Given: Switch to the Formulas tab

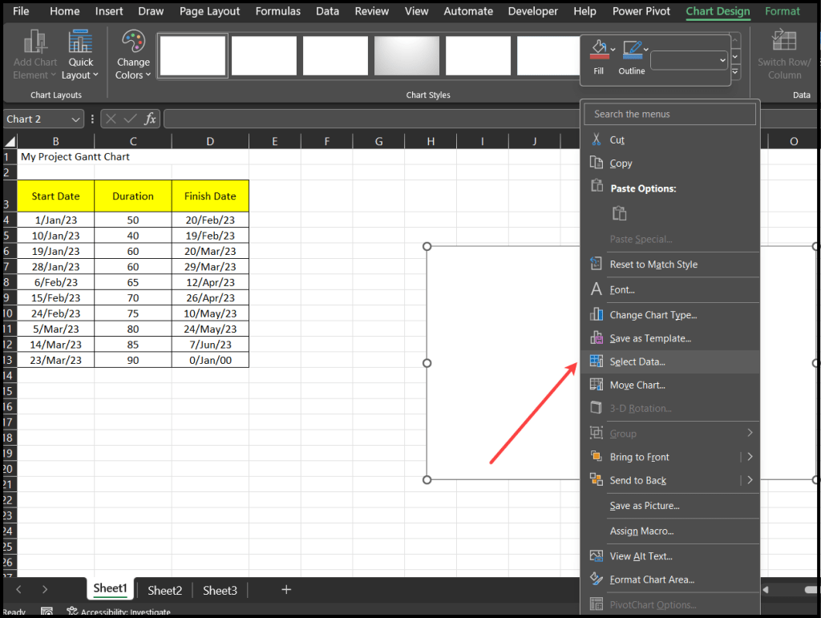Looking at the screenshot, I should pos(278,11).
